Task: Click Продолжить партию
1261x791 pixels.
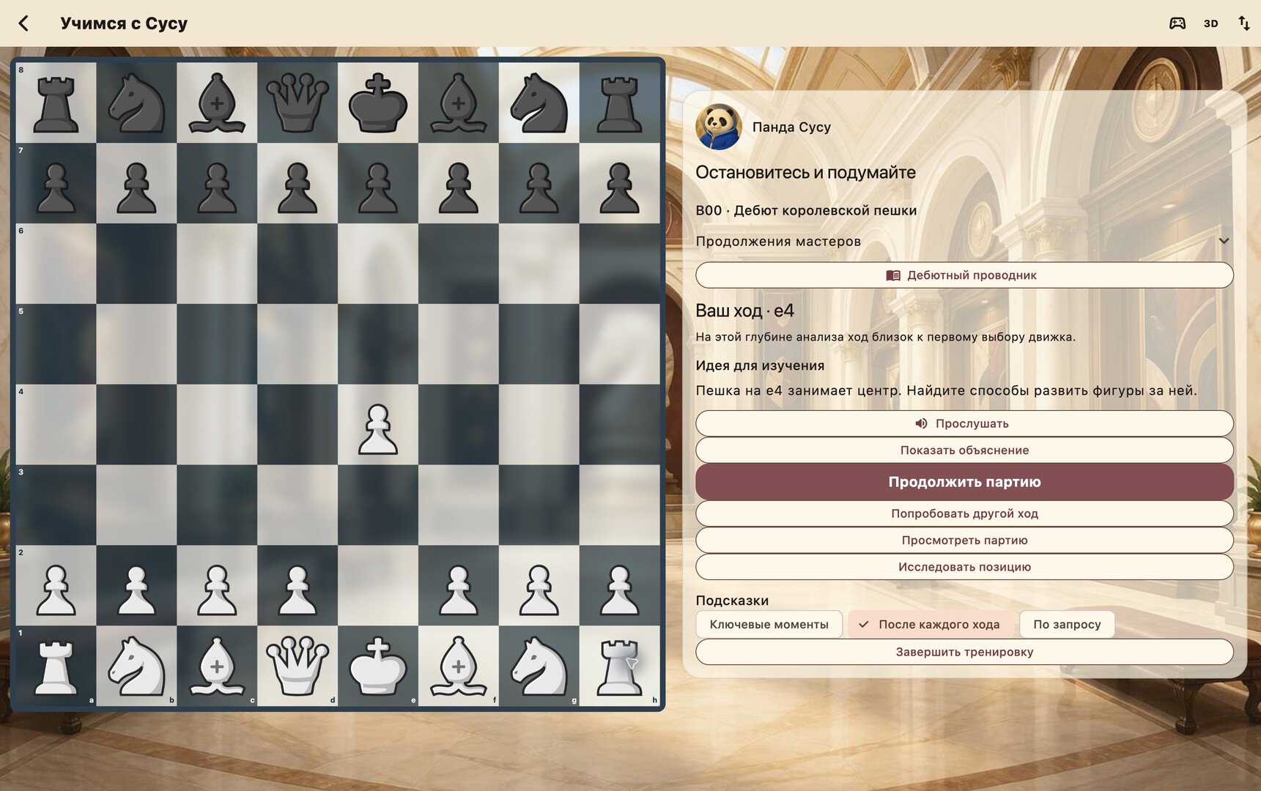Action: point(964,482)
